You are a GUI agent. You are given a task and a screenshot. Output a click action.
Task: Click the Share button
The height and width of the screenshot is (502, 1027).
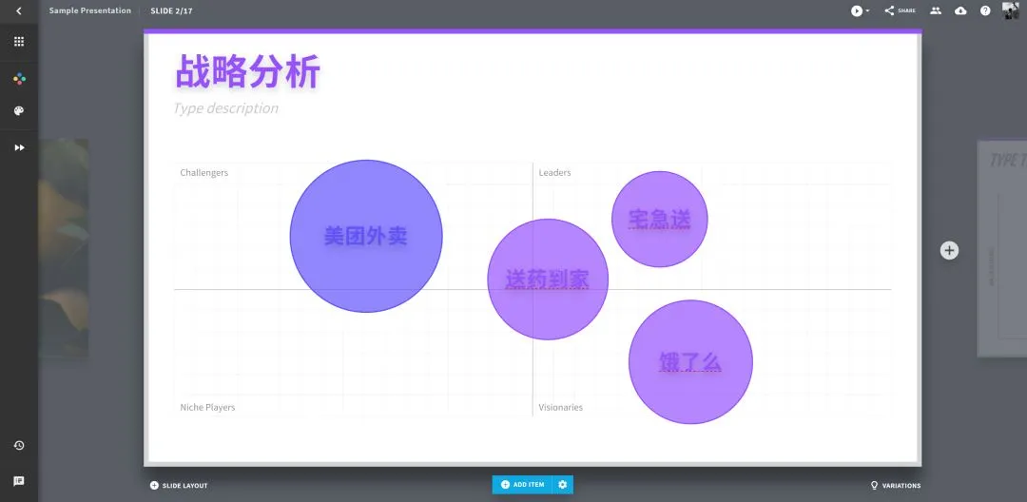click(900, 10)
